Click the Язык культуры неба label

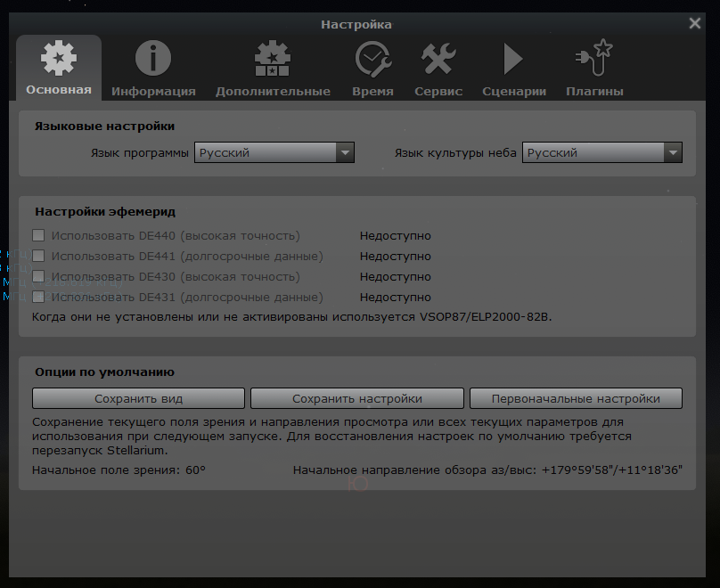point(455,153)
